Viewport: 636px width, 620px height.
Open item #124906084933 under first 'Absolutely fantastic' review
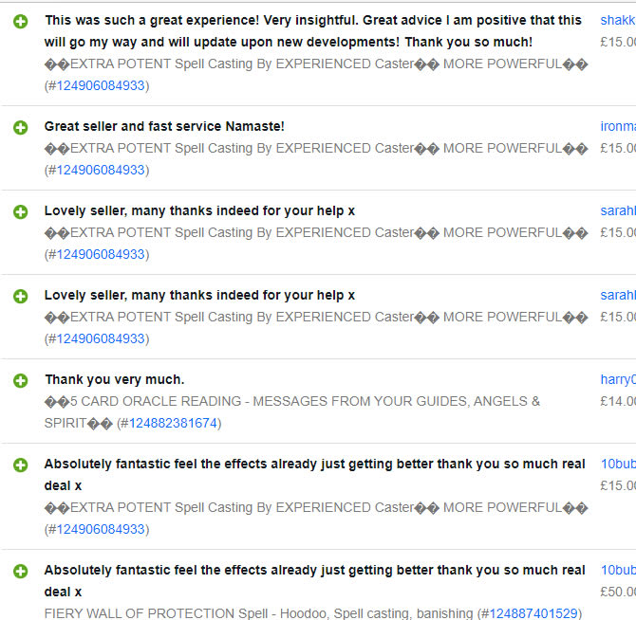[101, 529]
